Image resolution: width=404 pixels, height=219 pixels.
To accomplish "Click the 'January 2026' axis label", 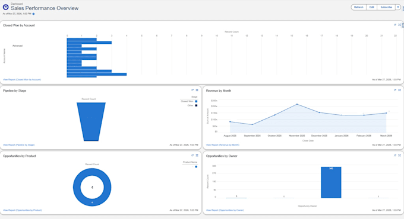I will [342, 136].
